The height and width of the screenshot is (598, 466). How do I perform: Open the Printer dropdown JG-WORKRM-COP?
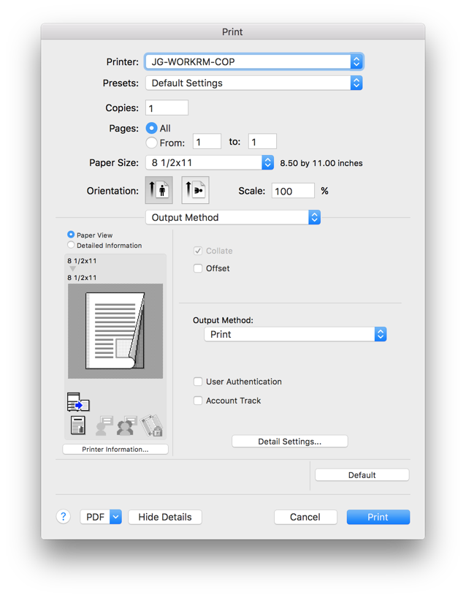(254, 62)
